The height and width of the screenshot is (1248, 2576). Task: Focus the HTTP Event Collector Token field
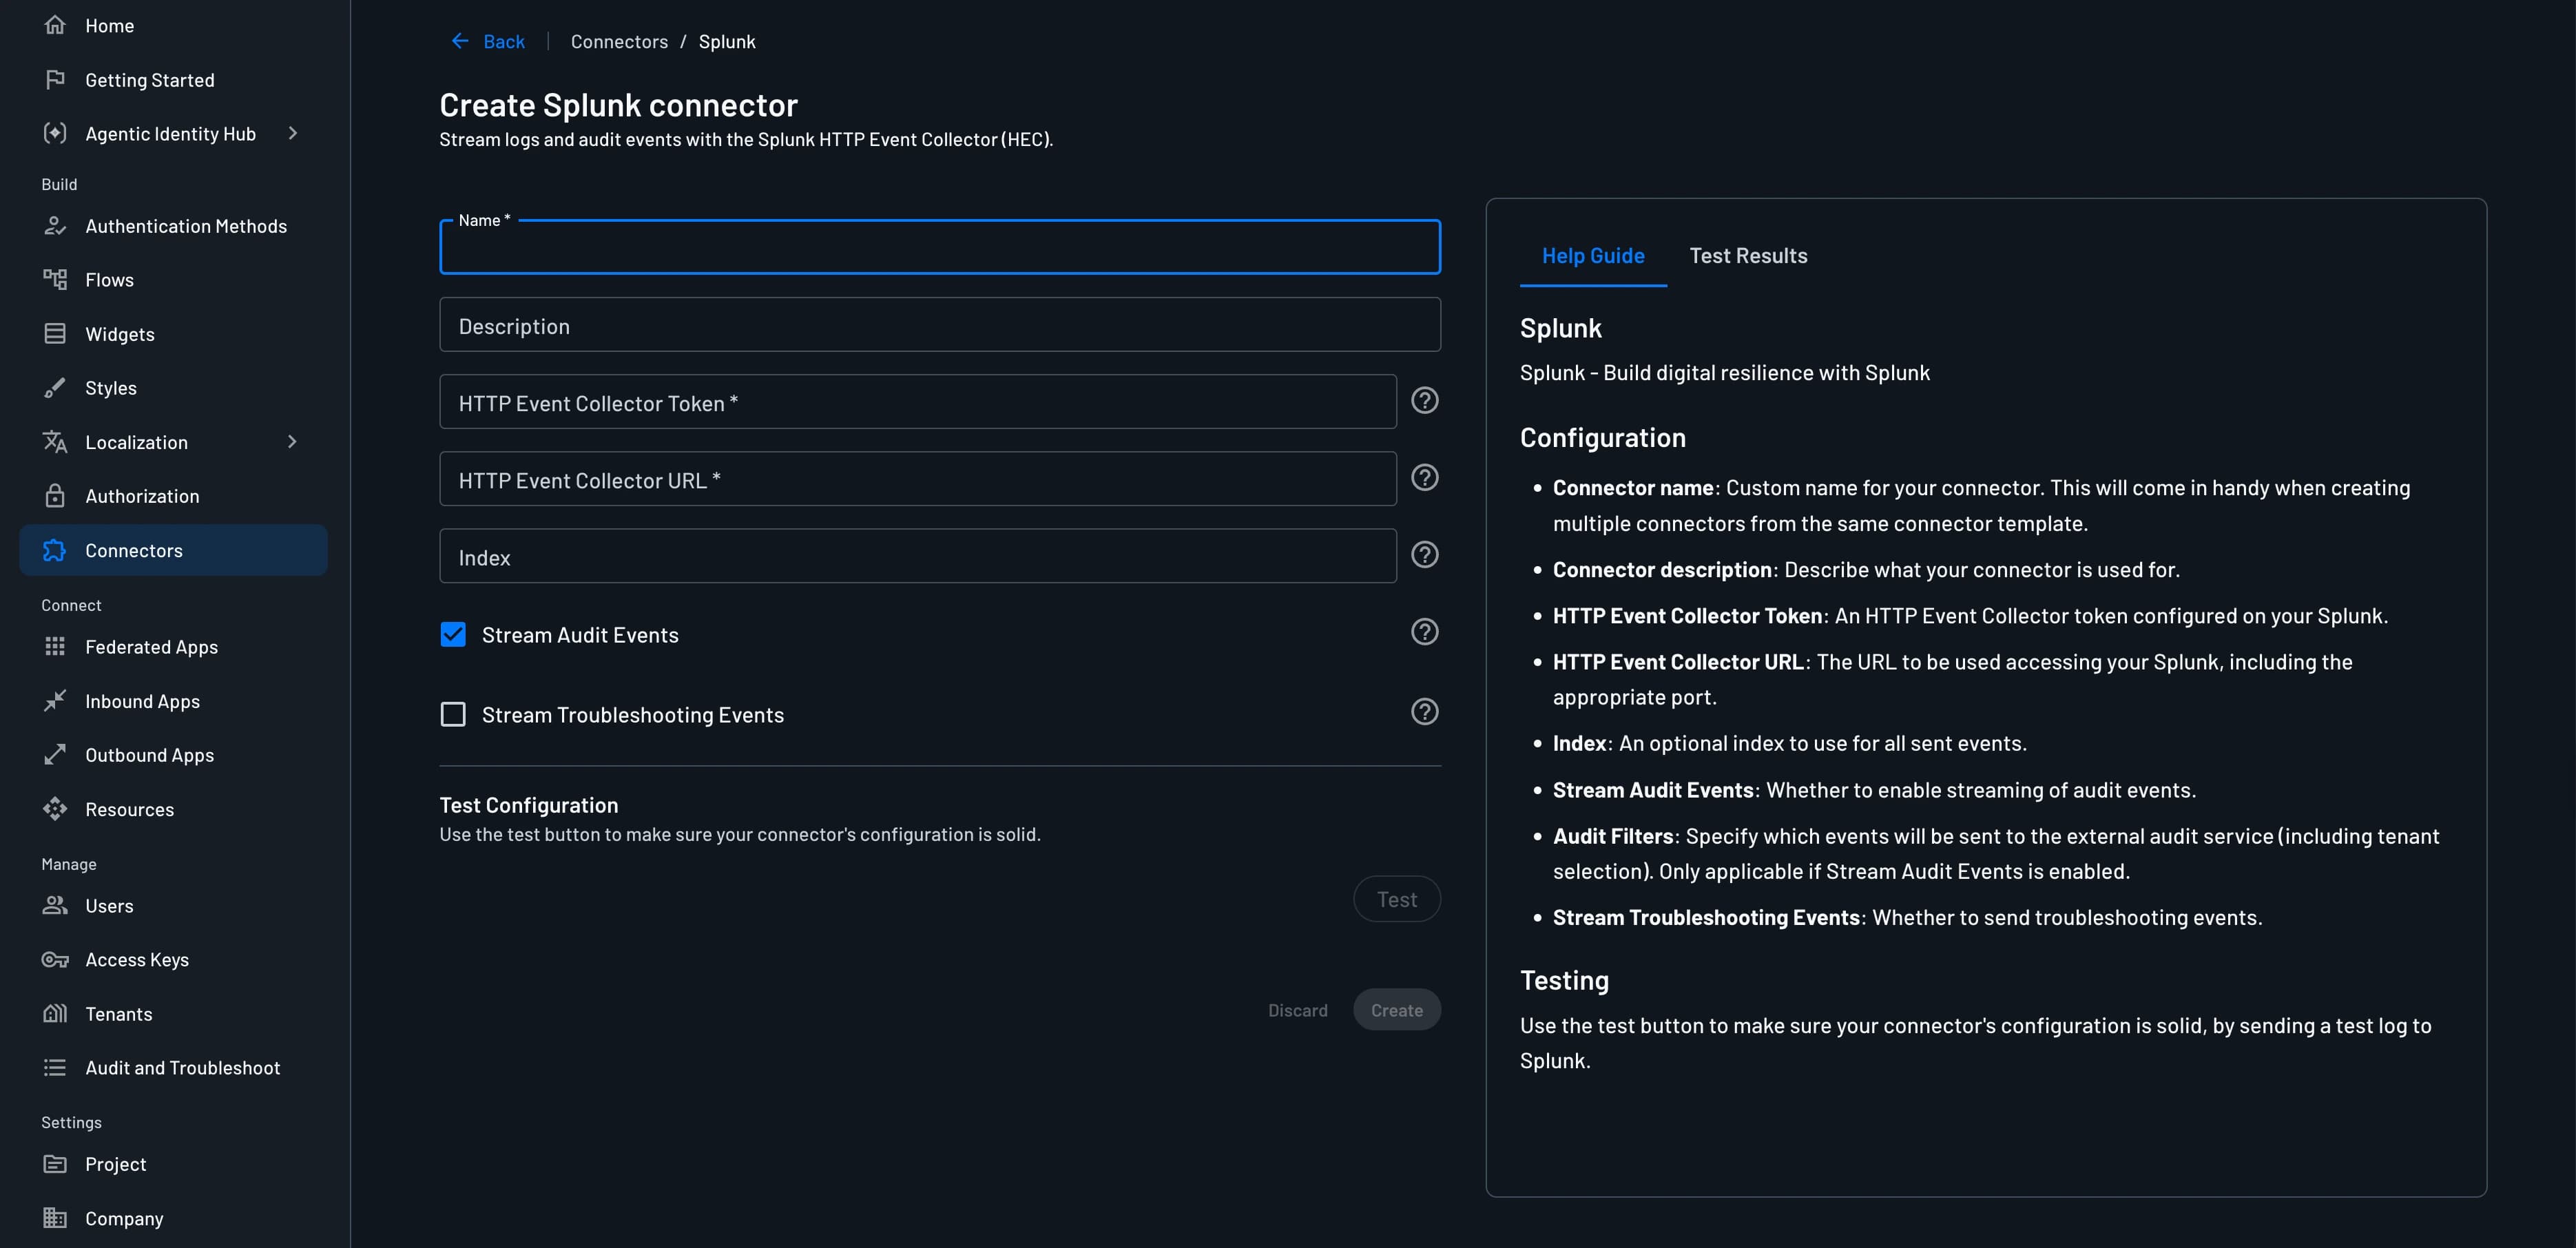click(x=918, y=402)
